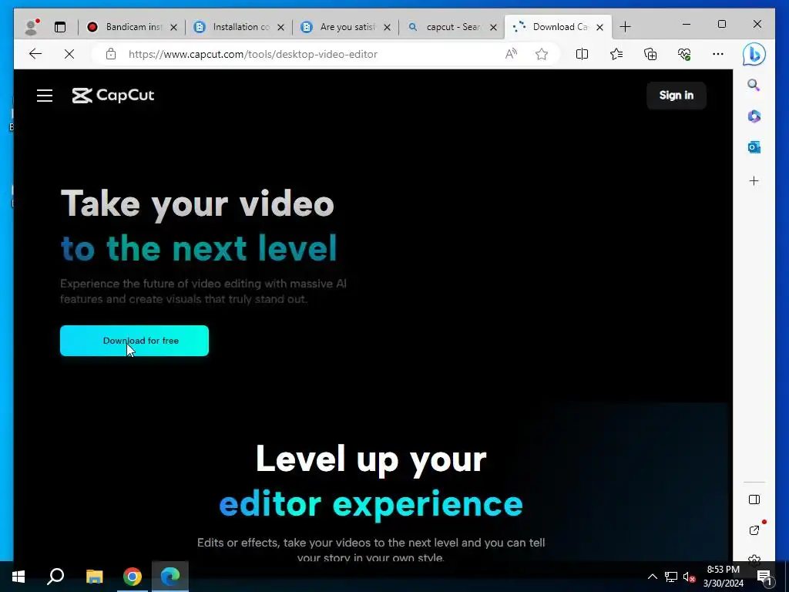The height and width of the screenshot is (592, 789).
Task: Open the CapCut hamburger menu
Action: (45, 96)
